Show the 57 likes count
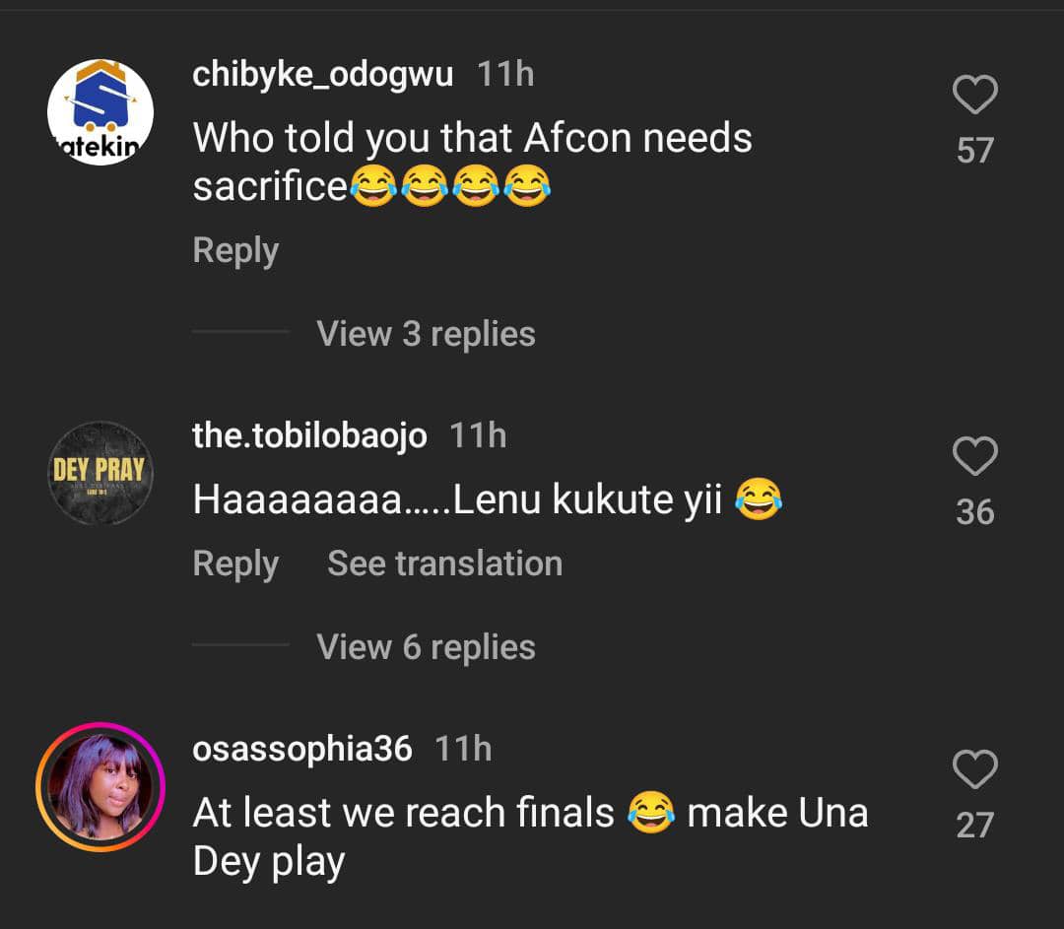Screen dimensions: 1064x929 [975, 150]
